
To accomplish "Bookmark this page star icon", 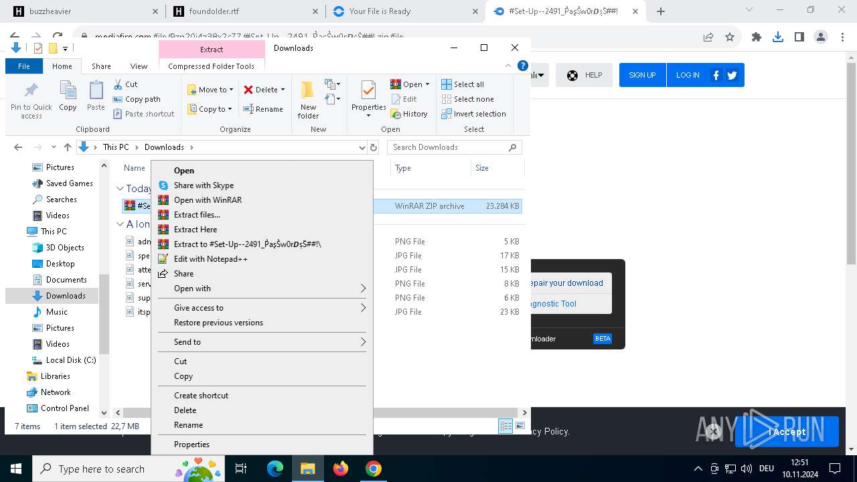I will click(x=730, y=37).
